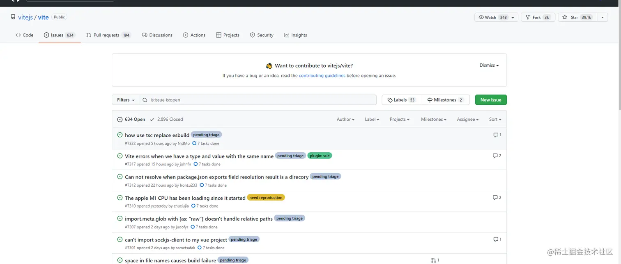Screen dimensions: 621x264
Task: Click the search magnifier icon
Action: click(145, 100)
